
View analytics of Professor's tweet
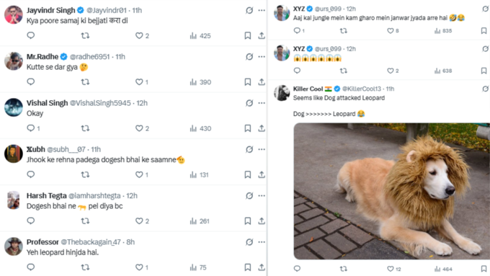[x=198, y=267]
